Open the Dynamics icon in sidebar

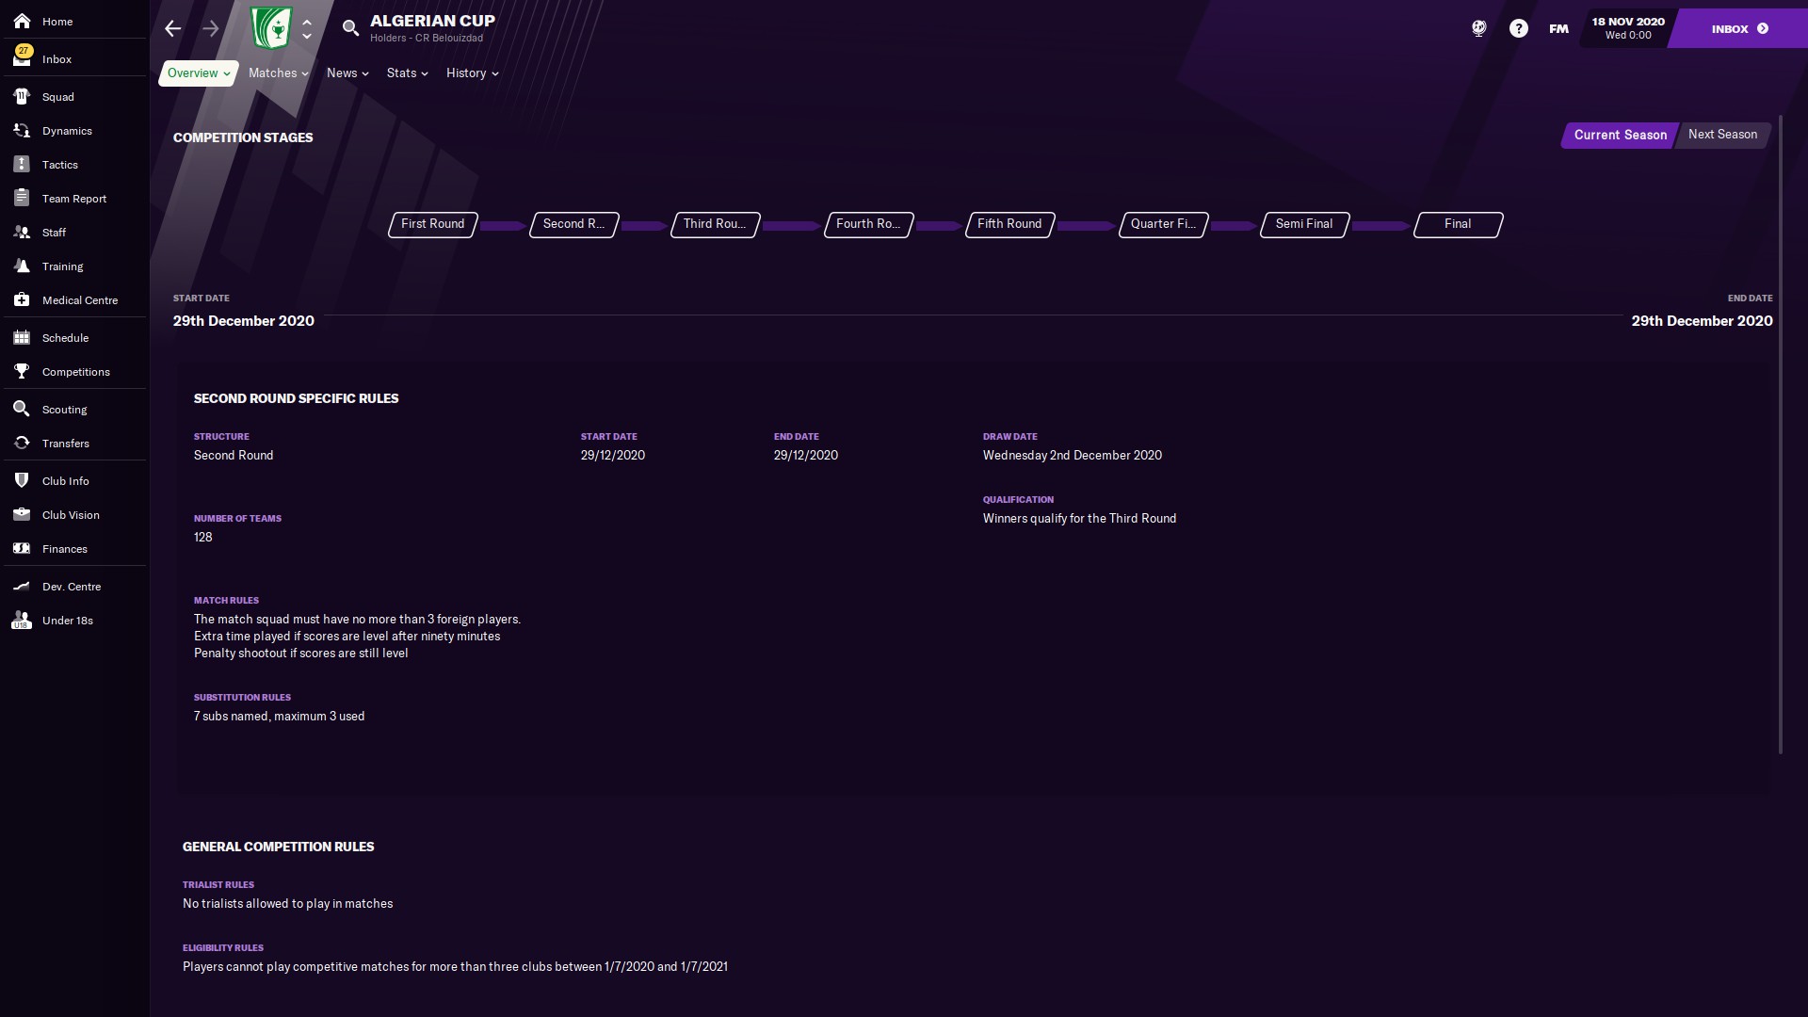tap(22, 130)
